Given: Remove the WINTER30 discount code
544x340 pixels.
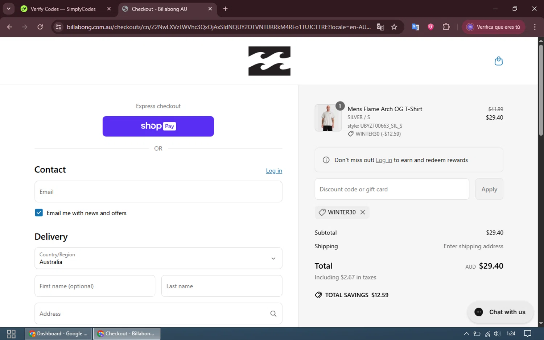Looking at the screenshot, I should (363, 212).
